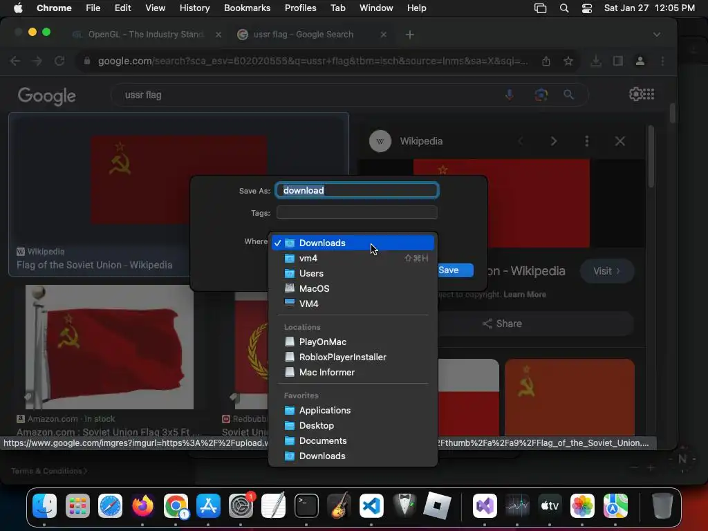The image size is (708, 531).
Task: Open Wikipedia flag result thumbnail
Action: click(x=179, y=180)
